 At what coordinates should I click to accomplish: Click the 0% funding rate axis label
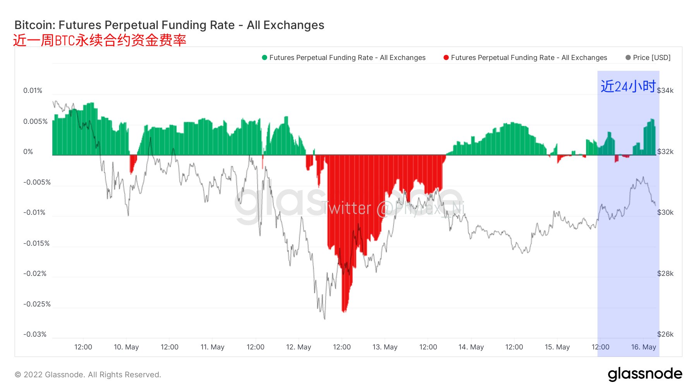click(x=28, y=152)
